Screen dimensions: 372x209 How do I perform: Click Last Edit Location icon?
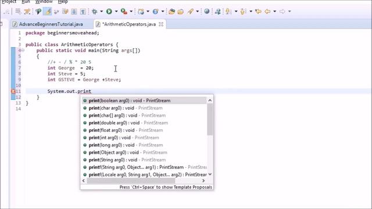(x=258, y=12)
